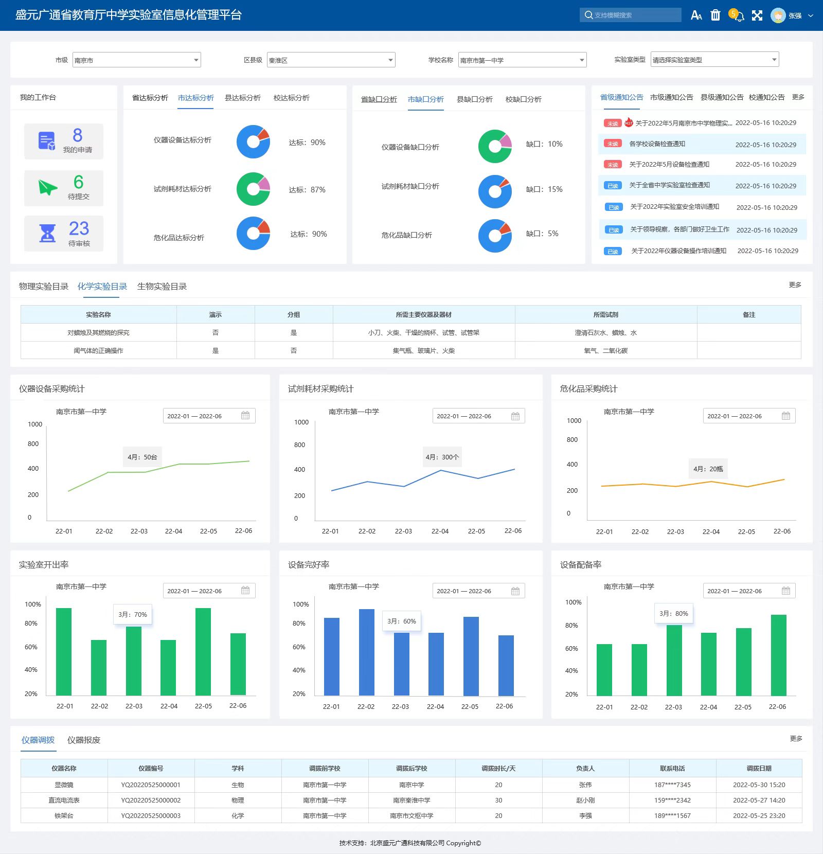Screen dimensions: 823x854
Task: Open the city 南京市 dropdown
Action: (136, 60)
